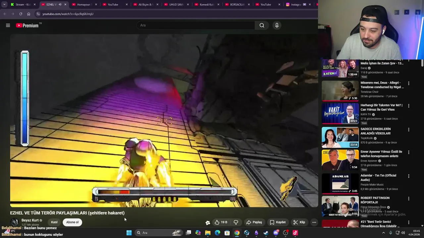
Task: Mute audio on the EZHEL tab
Action: click(60, 5)
